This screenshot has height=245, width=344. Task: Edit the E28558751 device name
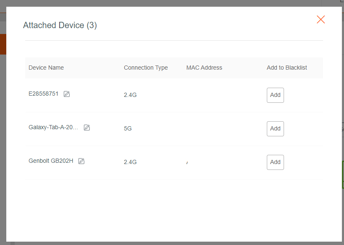point(67,94)
